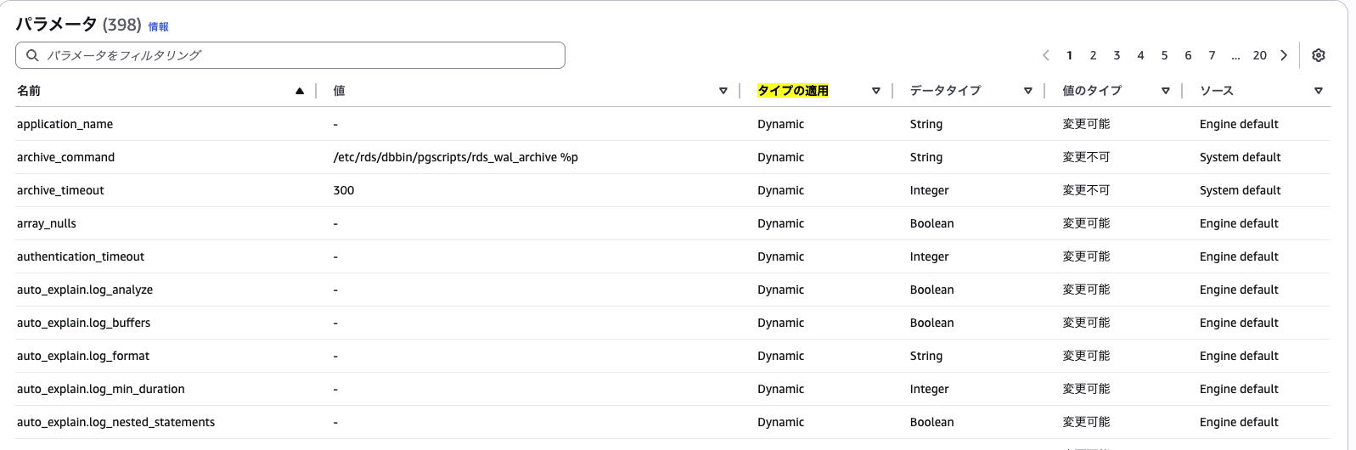Select the auto_explain.log_format parameter
Viewport: 1356px width, 450px height.
point(83,356)
